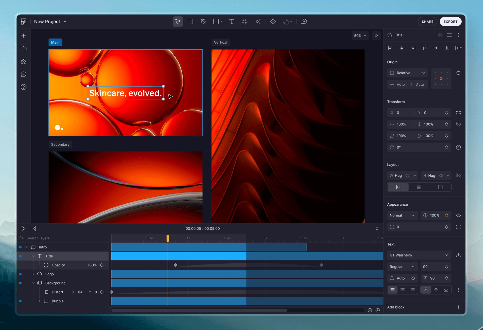Image resolution: width=483 pixels, height=330 pixels.
Task: Select the arrow selection tool
Action: tap(178, 22)
